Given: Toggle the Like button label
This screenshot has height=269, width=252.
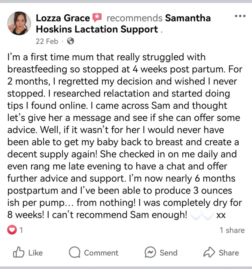Looking at the screenshot, I should pos(35,253).
